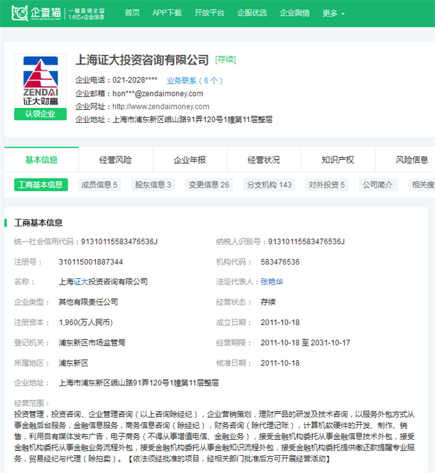Screen dimensions: 435x473
Task: Select organization code 583476536
Action: [x=280, y=262]
